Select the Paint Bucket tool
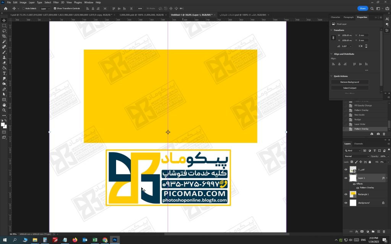Image resolution: width=391 pixels, height=244 pixels. tap(4, 68)
